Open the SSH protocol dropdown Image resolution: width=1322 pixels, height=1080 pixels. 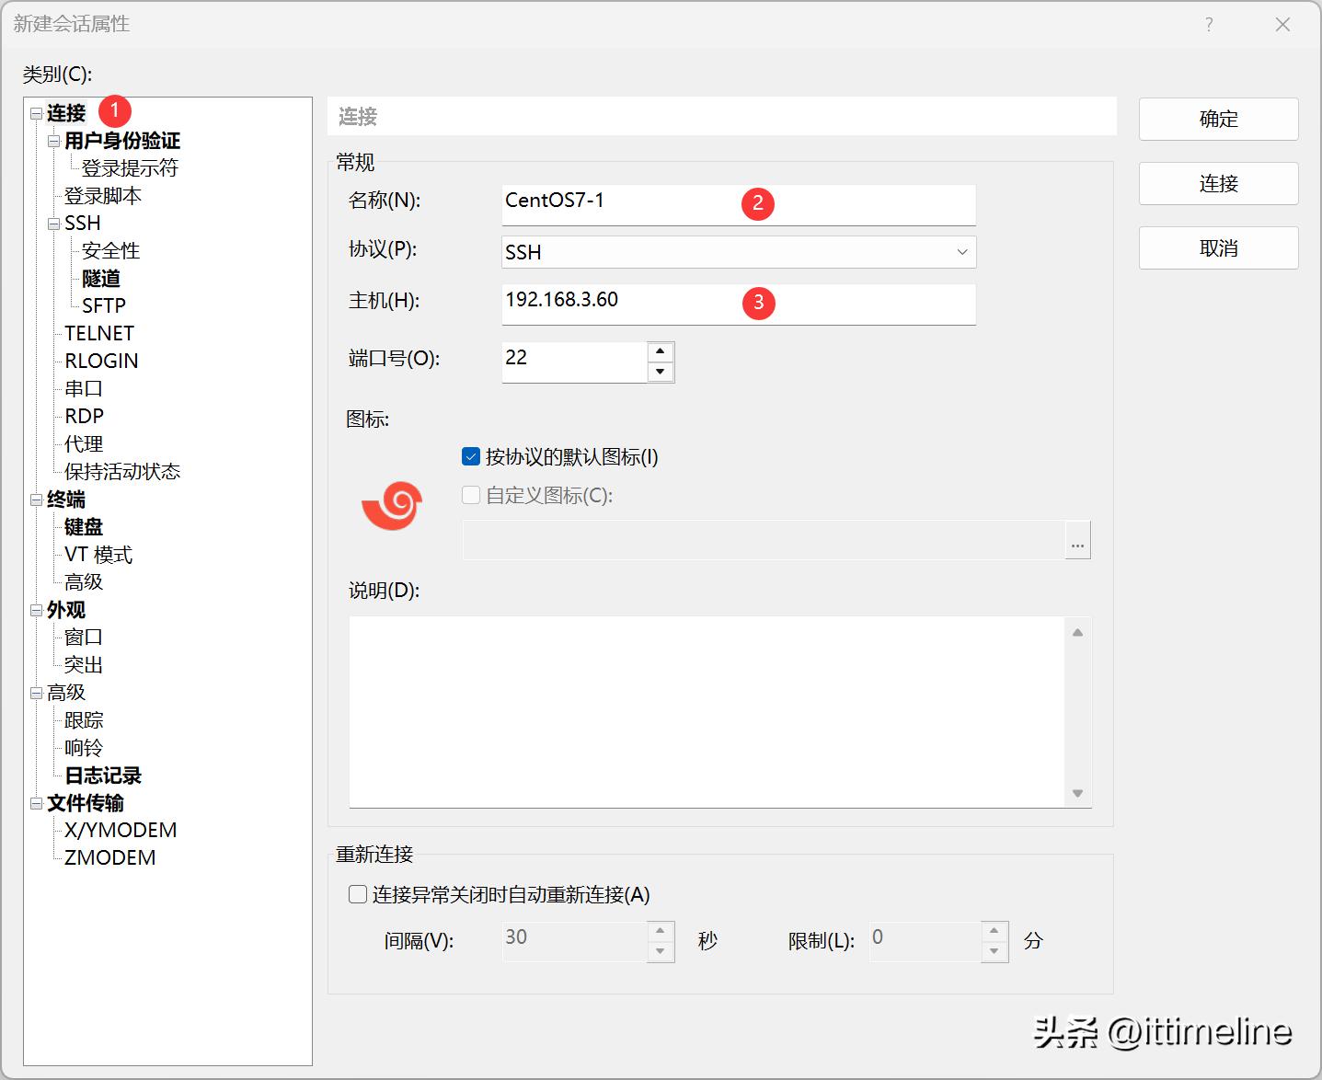[961, 252]
